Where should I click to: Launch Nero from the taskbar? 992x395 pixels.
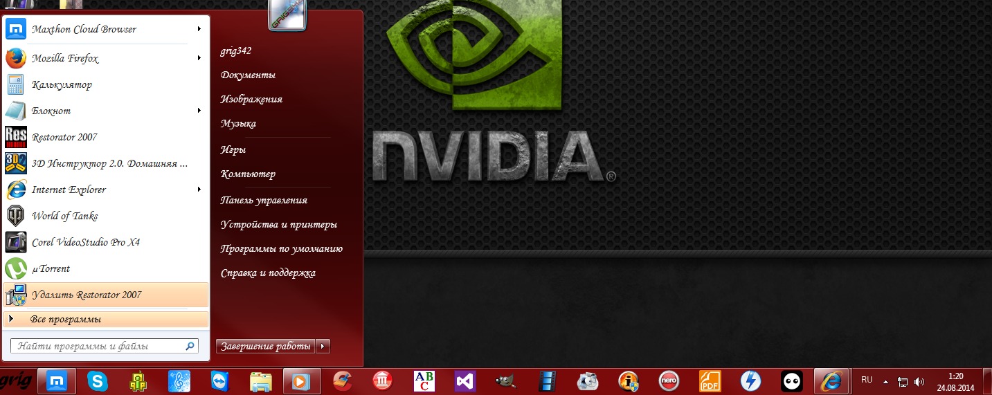[x=669, y=381]
